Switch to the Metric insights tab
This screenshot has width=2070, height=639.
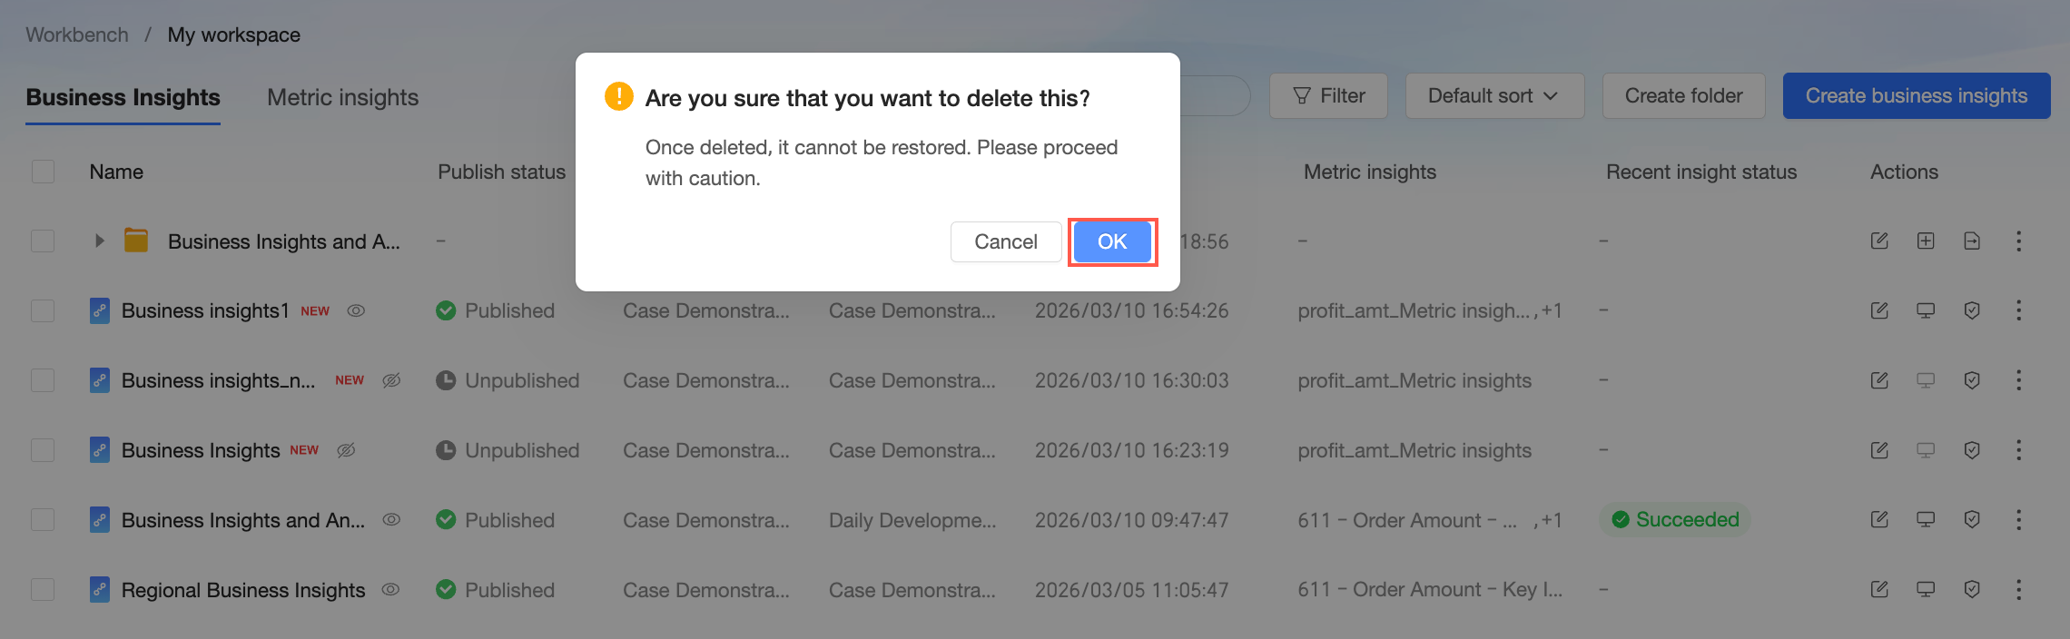pos(342,98)
